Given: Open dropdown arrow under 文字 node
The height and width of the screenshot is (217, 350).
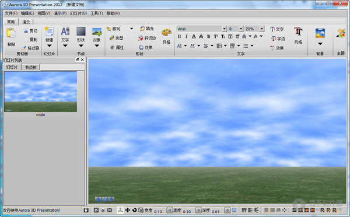Looking at the screenshot, I should [65, 45].
